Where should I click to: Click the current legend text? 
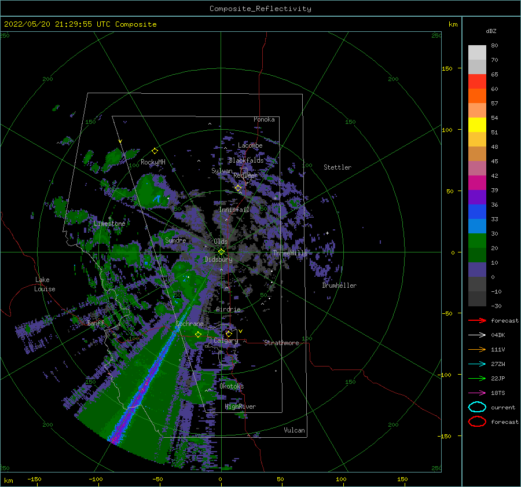pos(503,408)
